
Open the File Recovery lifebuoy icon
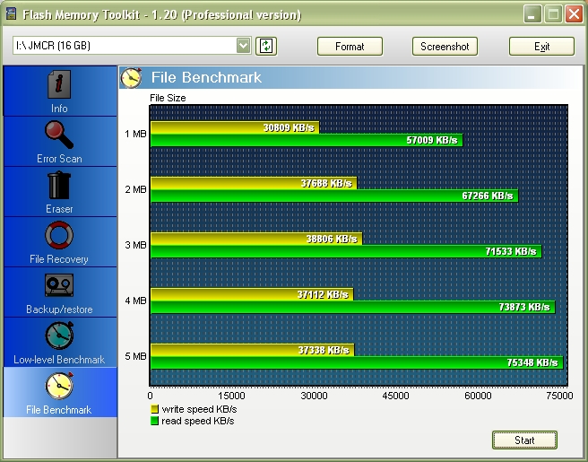59,236
